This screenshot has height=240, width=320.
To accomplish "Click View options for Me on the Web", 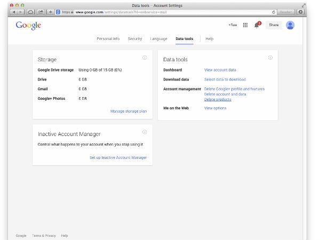I will (x=215, y=108).
